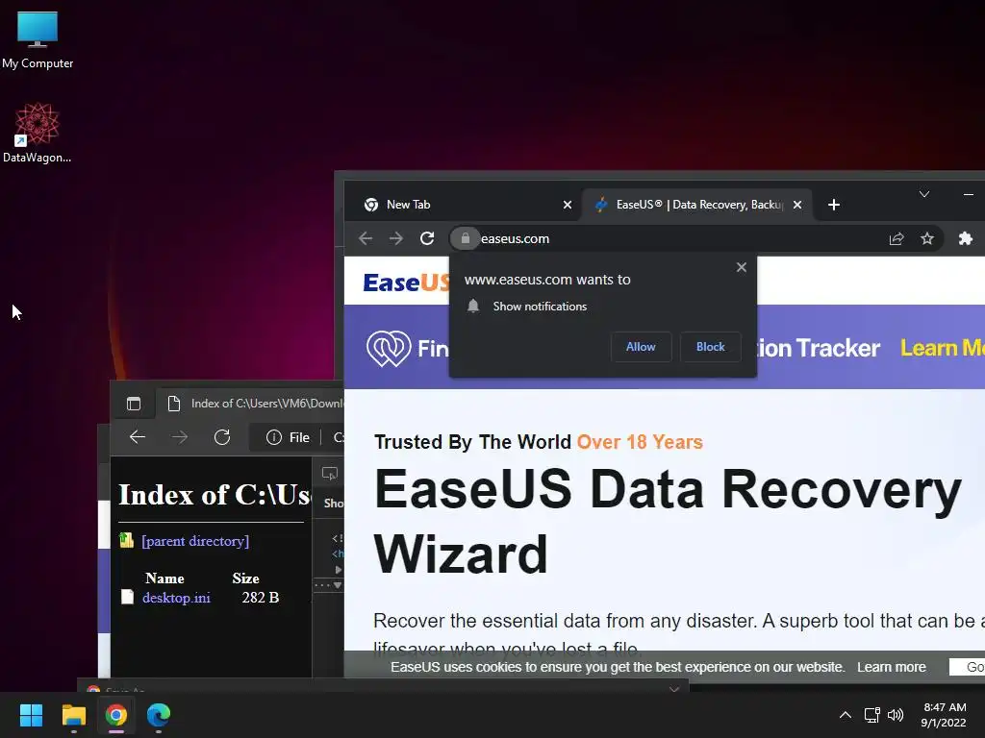This screenshot has height=738, width=985.
Task: Go back in Edge window
Action: 138,437
